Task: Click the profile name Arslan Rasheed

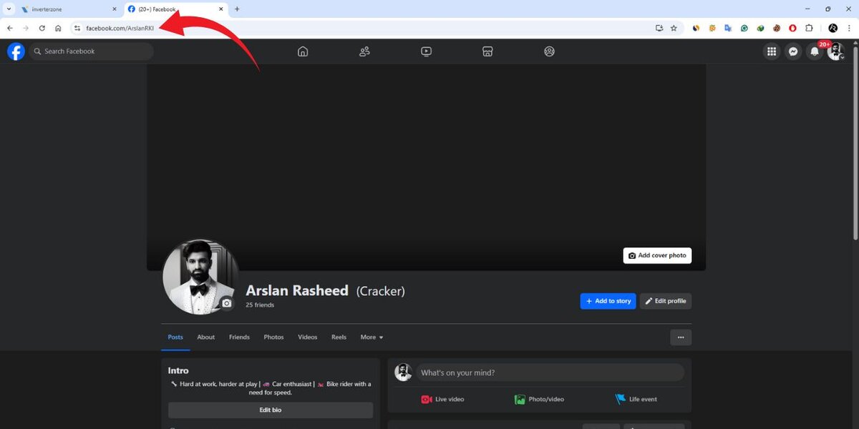Action: coord(297,291)
